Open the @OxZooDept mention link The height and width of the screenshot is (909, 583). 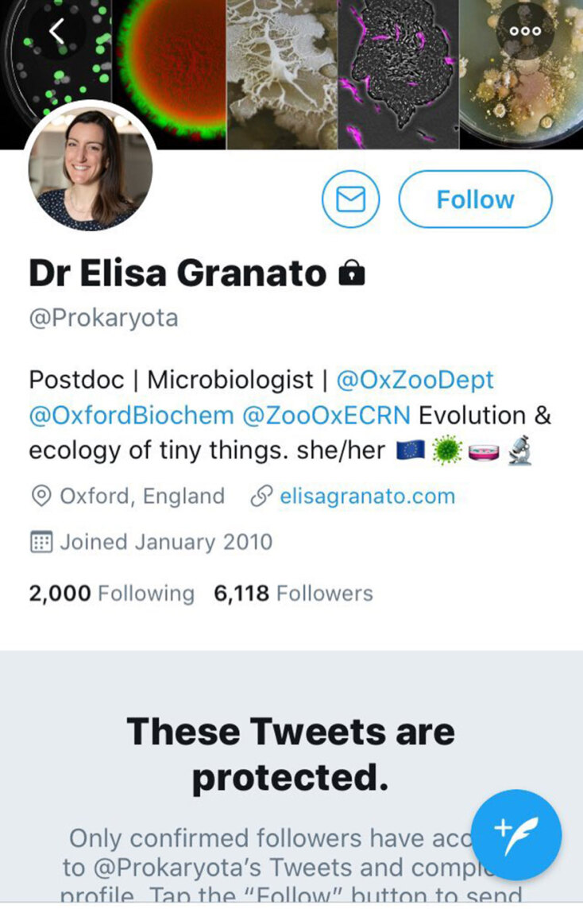coord(415,380)
